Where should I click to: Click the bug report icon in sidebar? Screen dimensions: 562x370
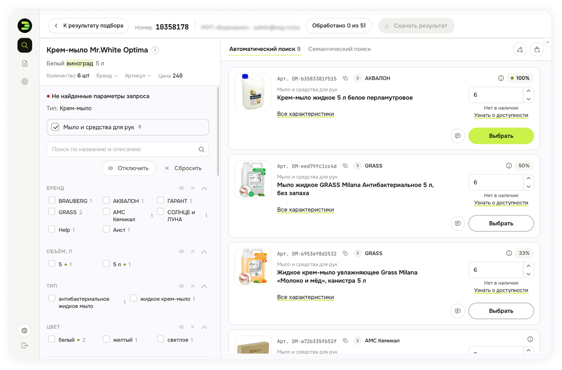coord(24,330)
